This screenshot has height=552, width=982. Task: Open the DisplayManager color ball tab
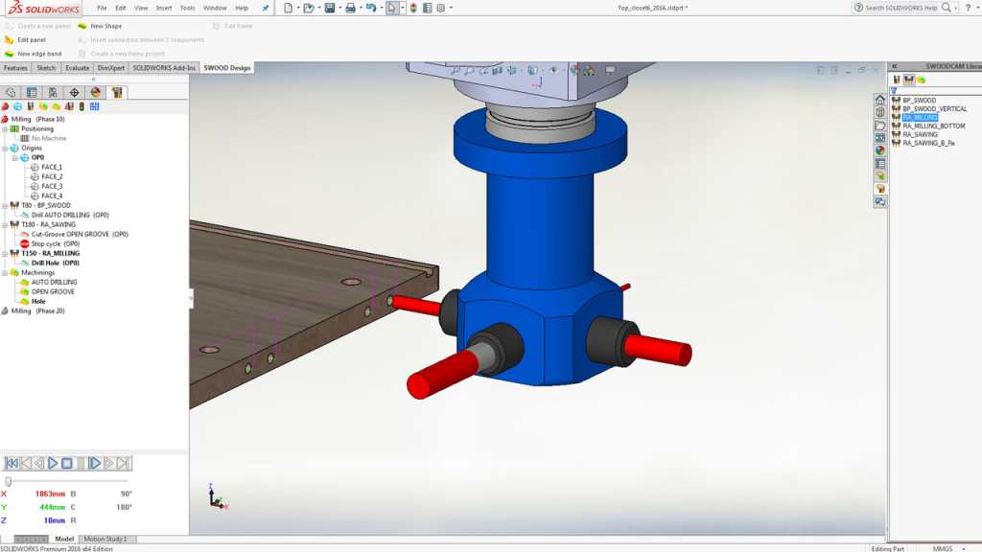click(x=96, y=93)
